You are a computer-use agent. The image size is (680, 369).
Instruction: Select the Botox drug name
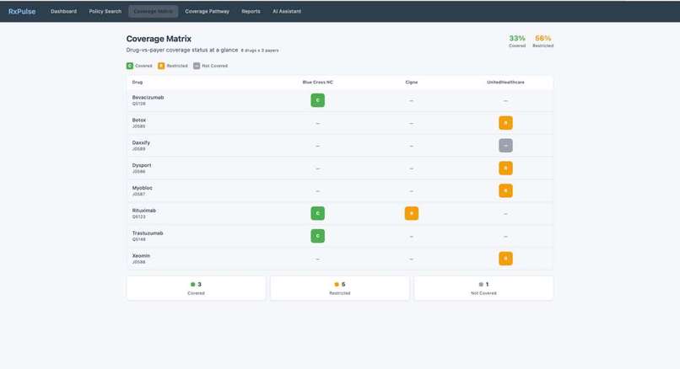[x=139, y=120]
